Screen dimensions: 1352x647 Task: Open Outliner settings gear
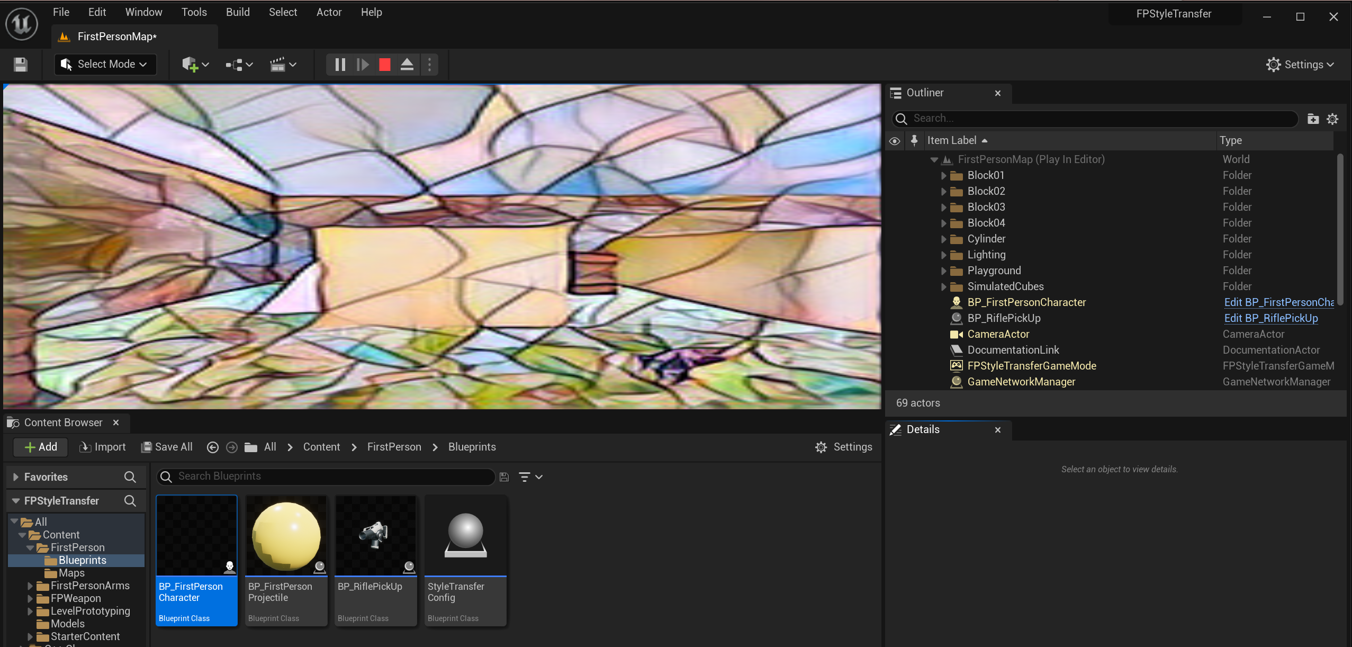point(1332,119)
